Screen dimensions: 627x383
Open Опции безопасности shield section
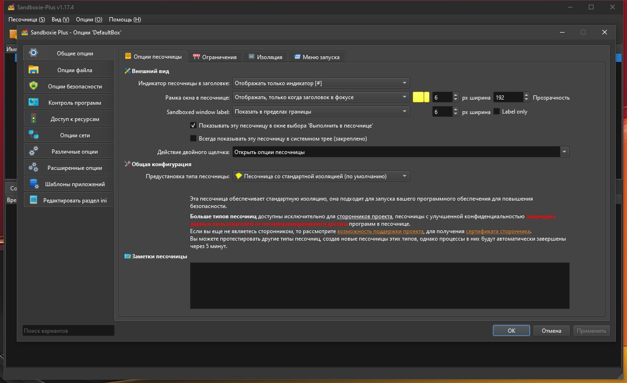pyautogui.click(x=68, y=86)
